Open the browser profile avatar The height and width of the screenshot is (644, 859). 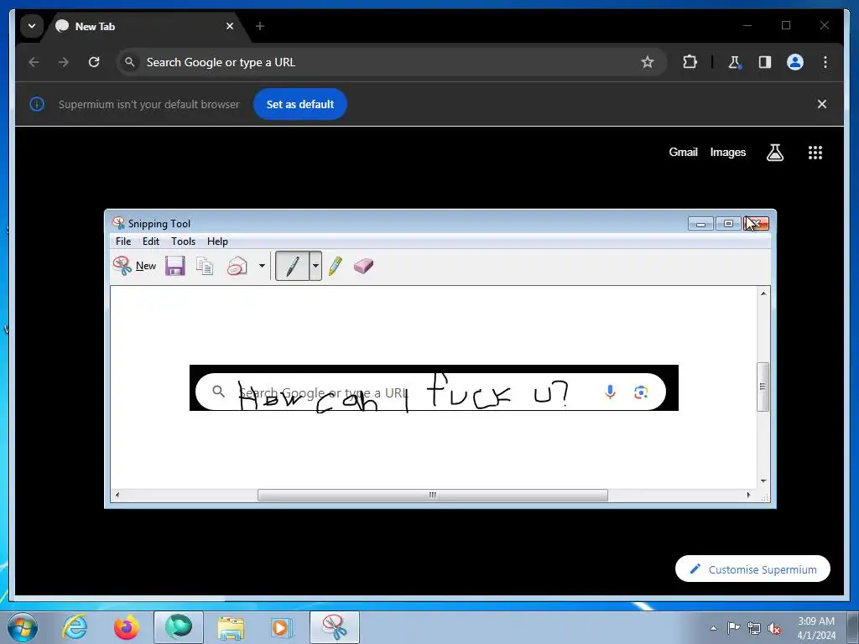(x=795, y=62)
